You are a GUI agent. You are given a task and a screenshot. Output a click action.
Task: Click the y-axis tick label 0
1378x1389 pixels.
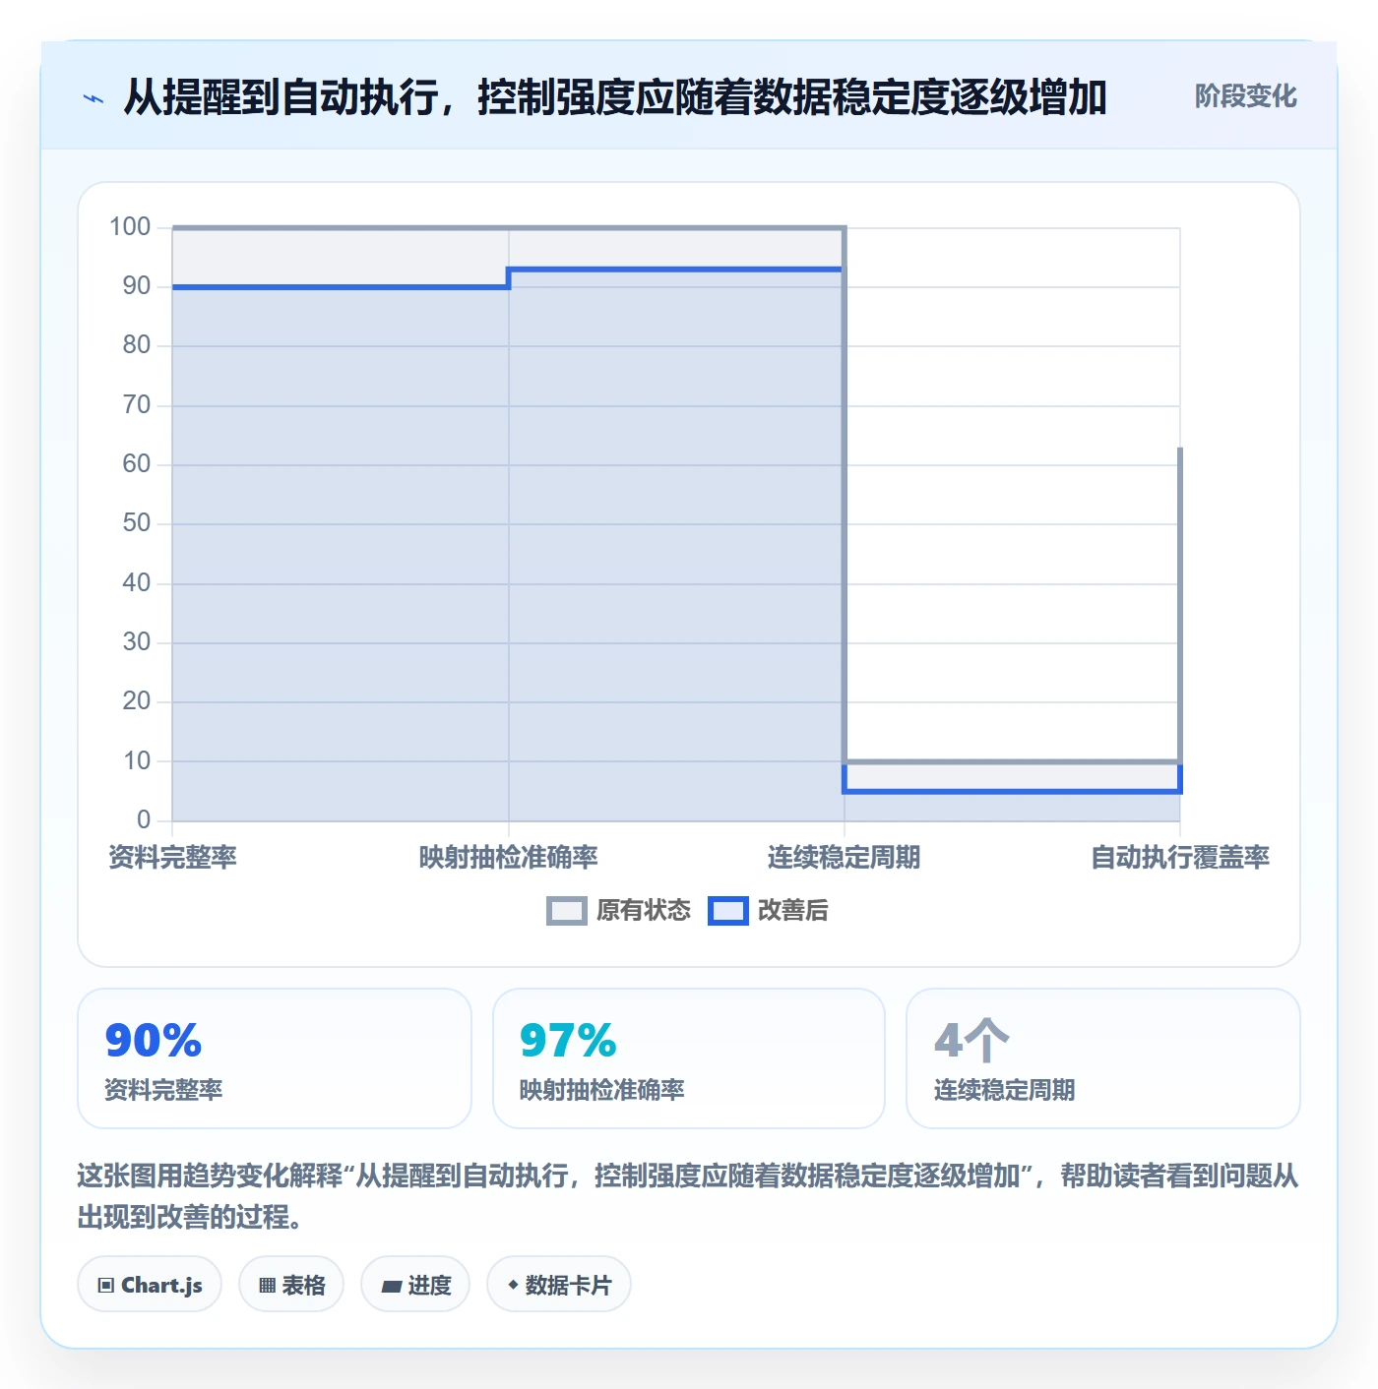tap(144, 819)
